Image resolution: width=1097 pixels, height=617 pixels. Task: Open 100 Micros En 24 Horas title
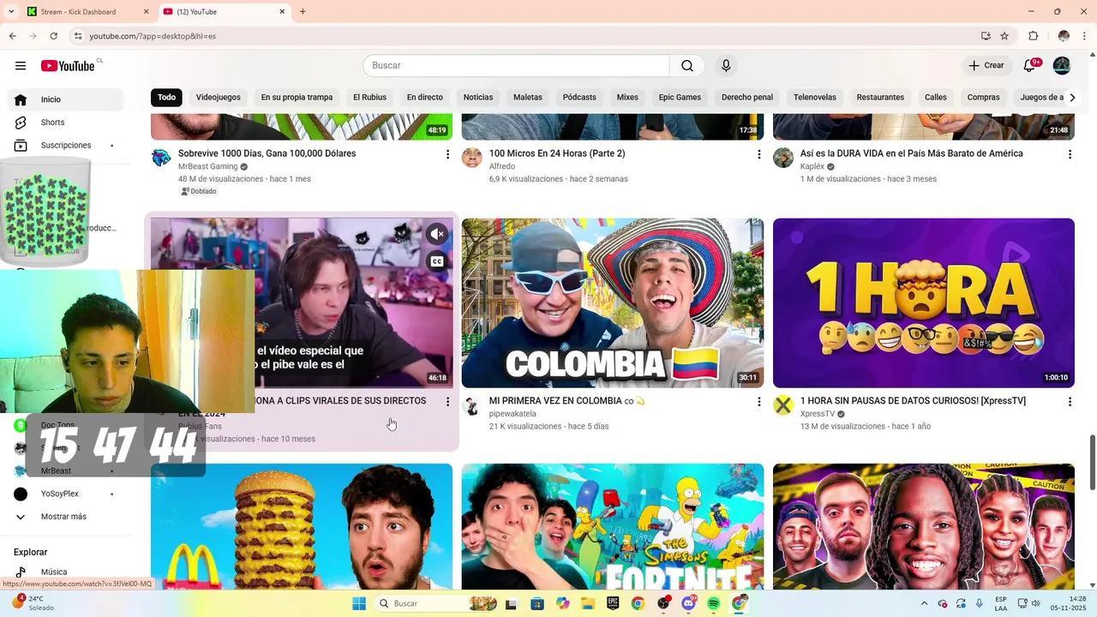tap(557, 153)
